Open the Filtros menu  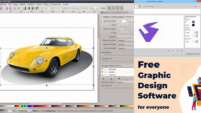[46, 4]
